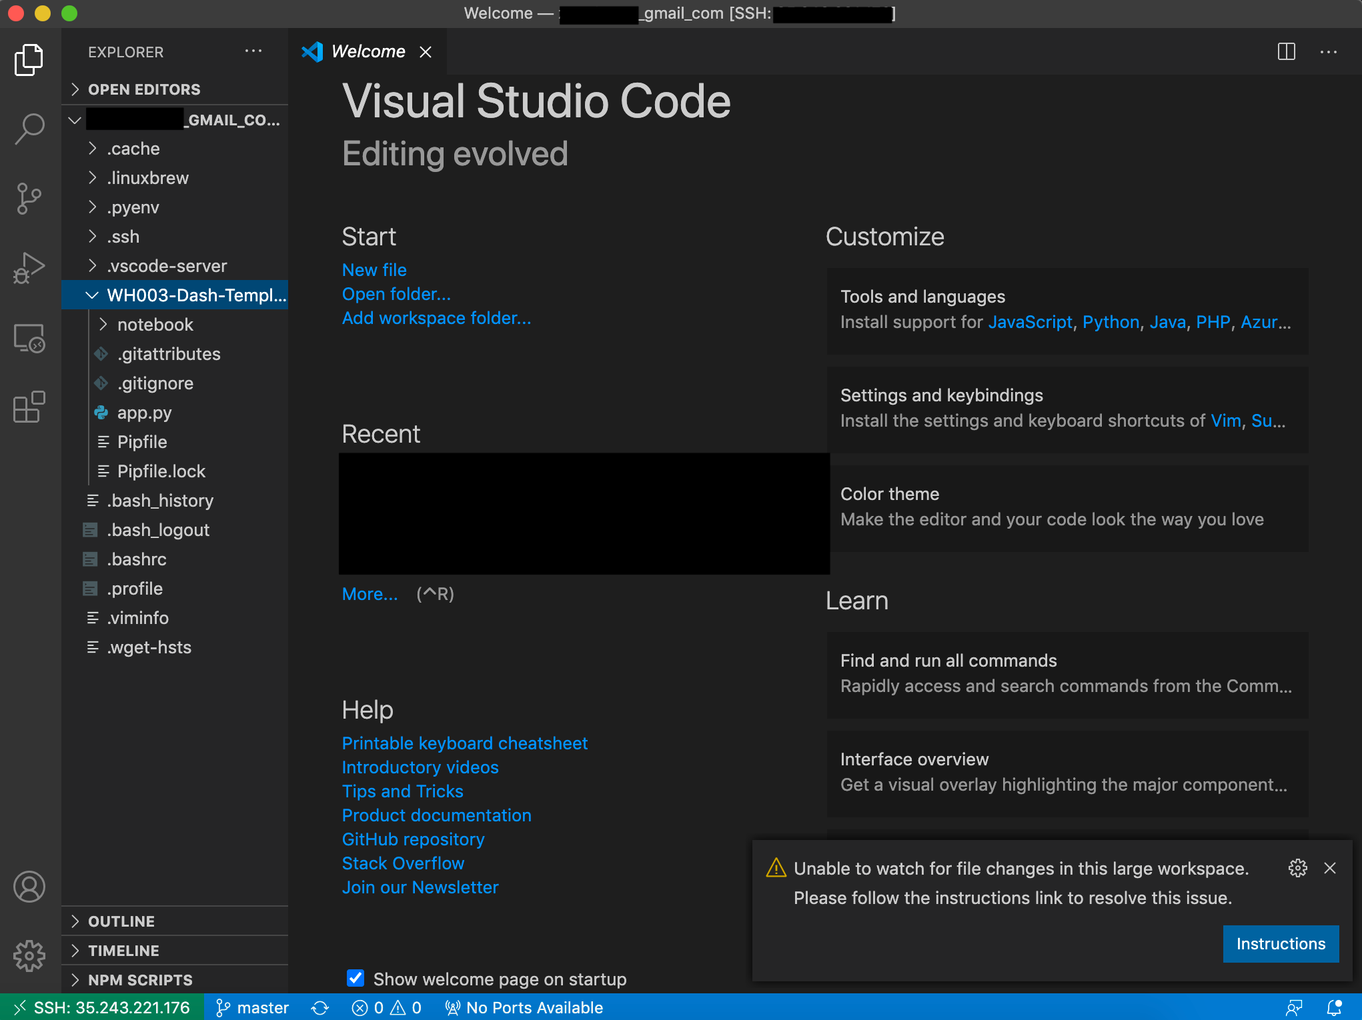Open Product documentation link
This screenshot has height=1020, width=1362.
pyautogui.click(x=437, y=815)
